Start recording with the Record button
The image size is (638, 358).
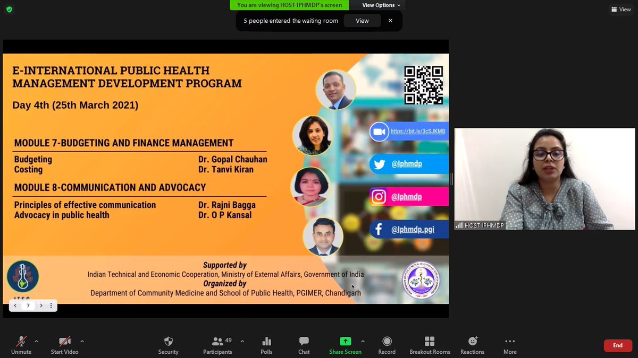[387, 345]
